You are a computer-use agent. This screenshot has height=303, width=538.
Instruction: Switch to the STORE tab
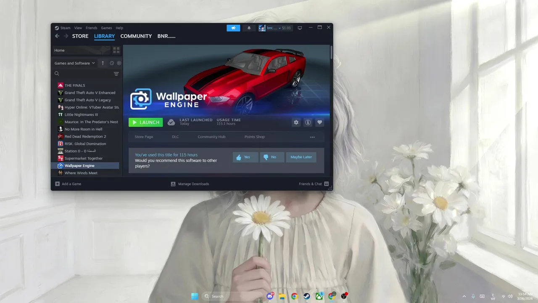click(80, 36)
